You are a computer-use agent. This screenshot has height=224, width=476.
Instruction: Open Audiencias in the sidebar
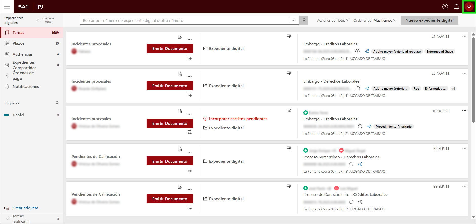[23, 54]
